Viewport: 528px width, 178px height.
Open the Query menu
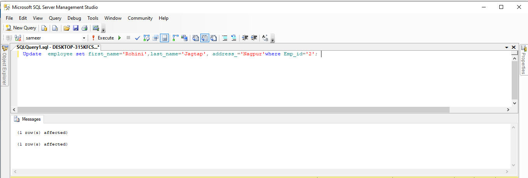[x=55, y=18]
